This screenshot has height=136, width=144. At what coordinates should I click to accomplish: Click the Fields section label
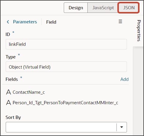tap(12, 79)
